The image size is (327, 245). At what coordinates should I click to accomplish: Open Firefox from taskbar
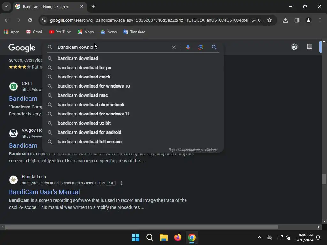(178, 237)
